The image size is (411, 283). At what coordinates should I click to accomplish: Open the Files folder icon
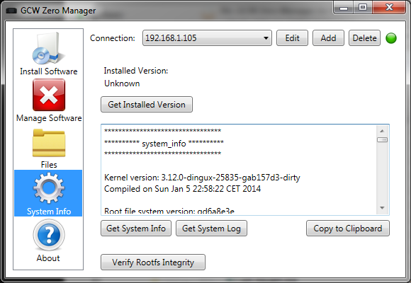coord(49,143)
